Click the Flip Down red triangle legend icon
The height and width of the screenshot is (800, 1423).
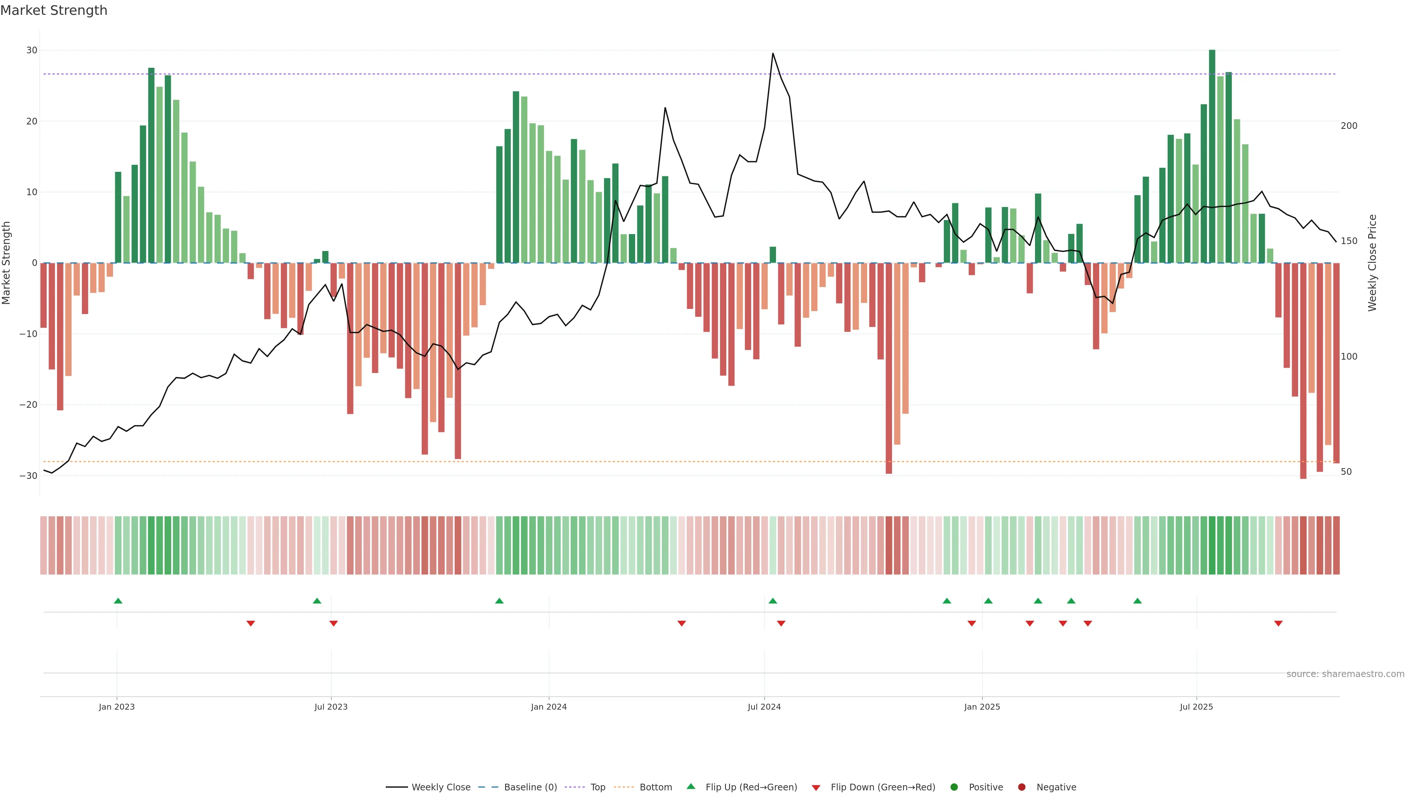point(816,787)
